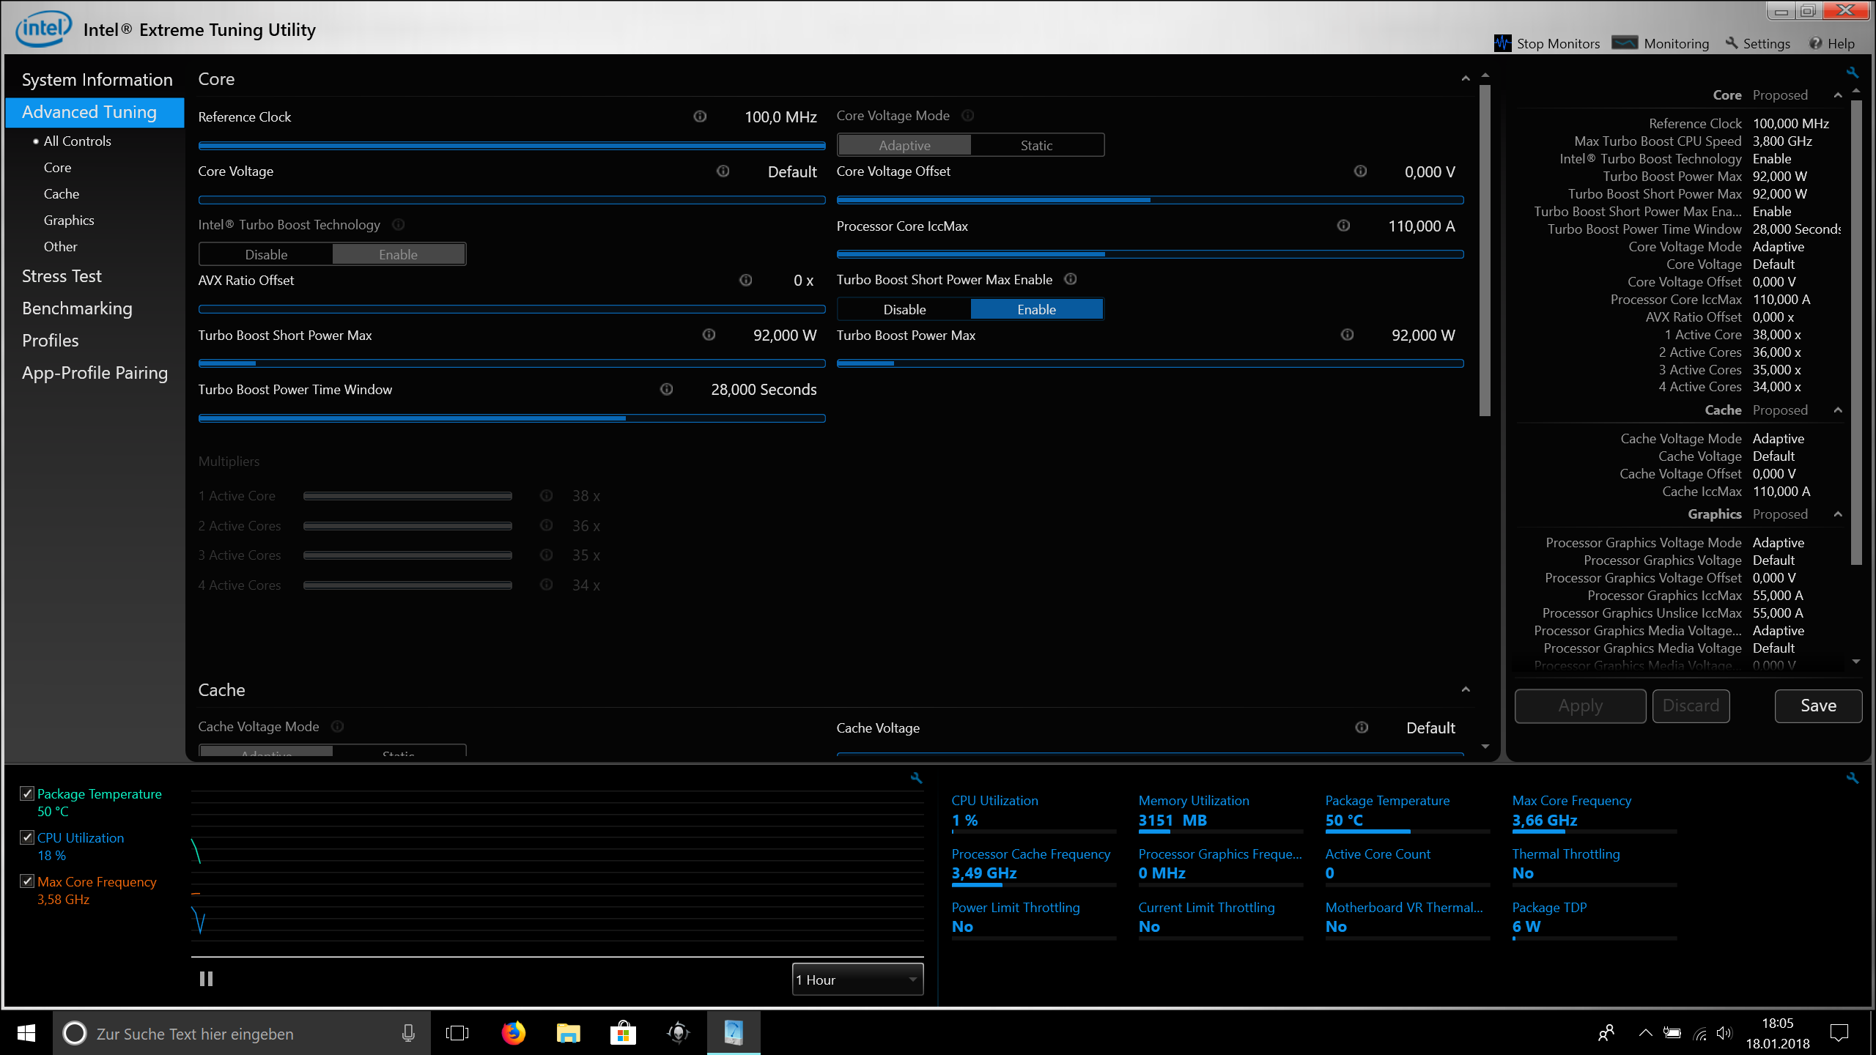Collapse the Cache Proposed list in summary panel
The height and width of the screenshot is (1055, 1876).
tap(1838, 410)
